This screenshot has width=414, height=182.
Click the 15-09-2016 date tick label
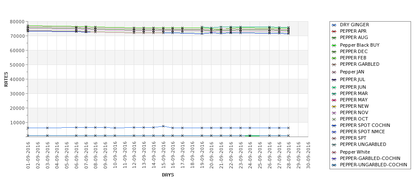163,155
